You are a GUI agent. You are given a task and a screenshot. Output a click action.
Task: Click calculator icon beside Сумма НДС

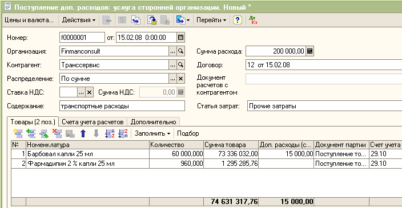coord(181,92)
